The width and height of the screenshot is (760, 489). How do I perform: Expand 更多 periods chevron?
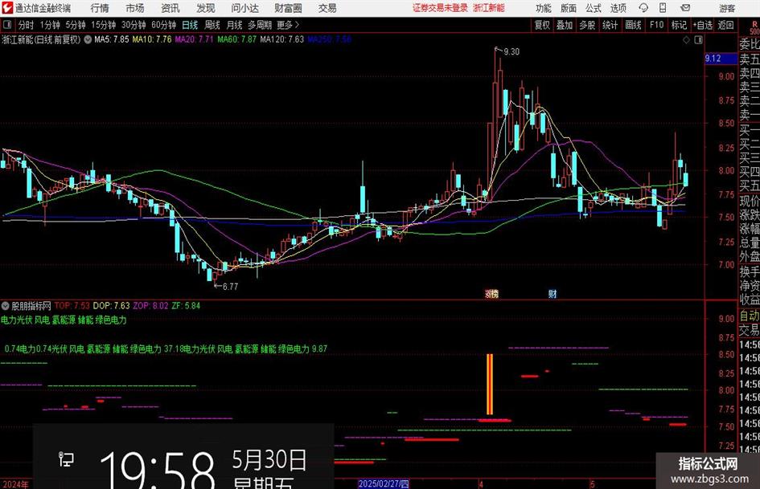(x=298, y=25)
